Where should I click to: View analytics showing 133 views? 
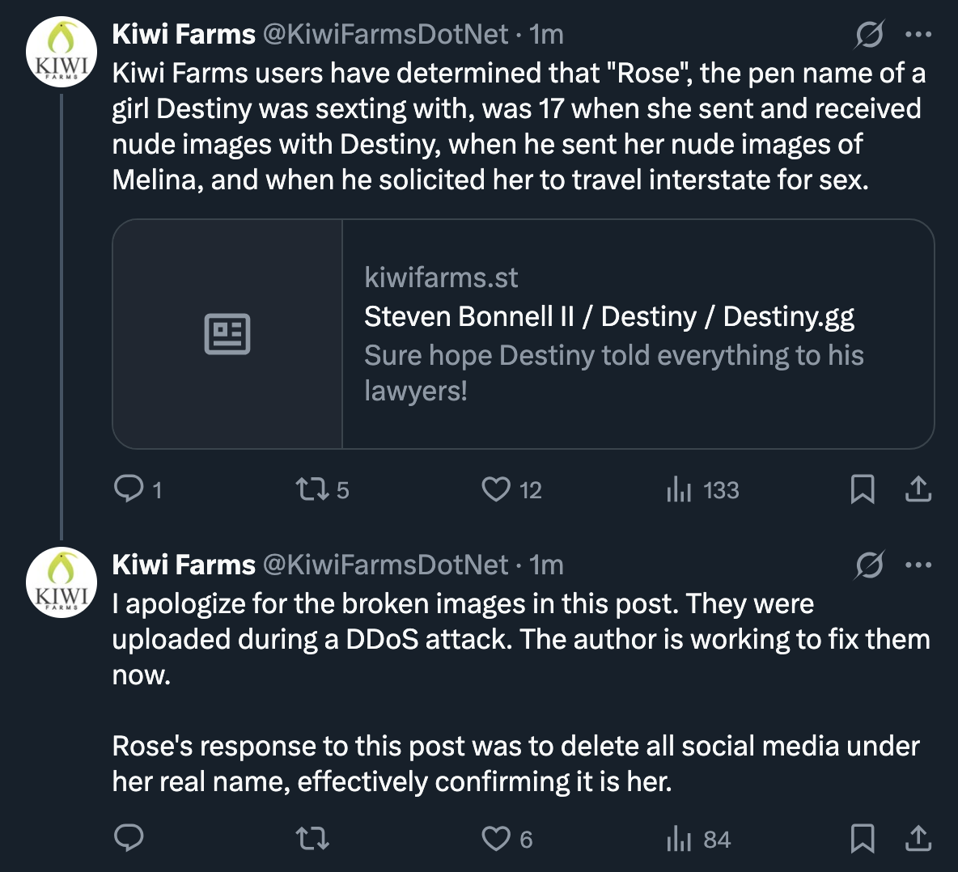(678, 489)
